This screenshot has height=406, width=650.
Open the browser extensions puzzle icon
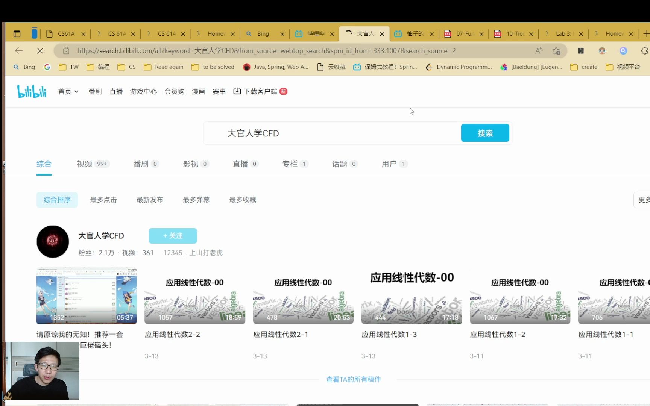645,50
